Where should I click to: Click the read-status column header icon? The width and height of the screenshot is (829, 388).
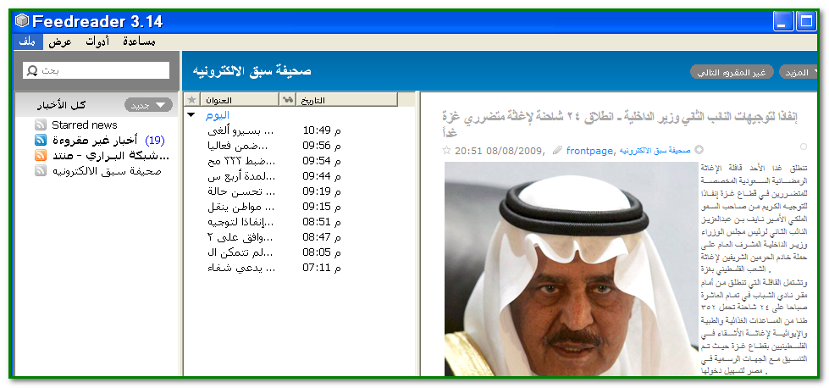[x=288, y=99]
